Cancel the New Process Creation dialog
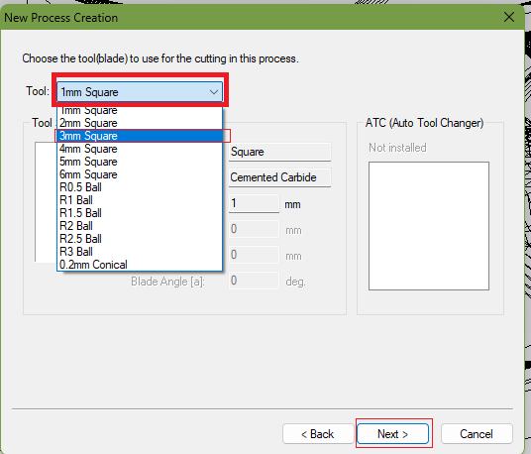This screenshot has height=454, width=531. point(477,433)
